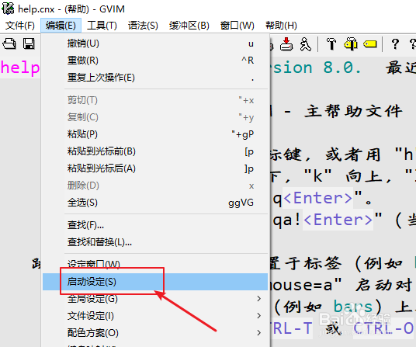Expand the 文件设定(I) submenu
This screenshot has height=347, width=416.
(155, 316)
